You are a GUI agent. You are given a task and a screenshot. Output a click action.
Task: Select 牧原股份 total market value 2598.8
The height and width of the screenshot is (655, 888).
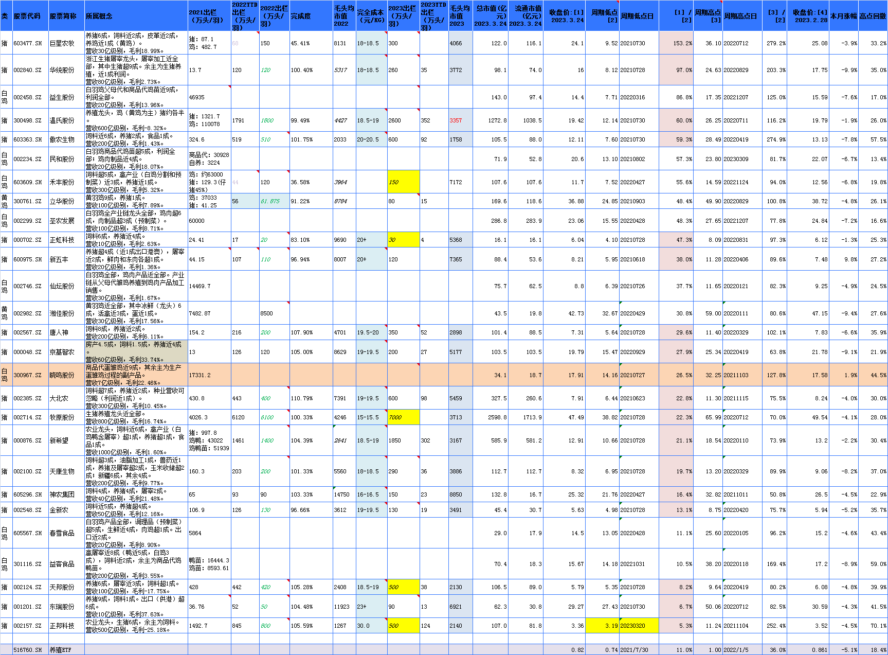(491, 417)
